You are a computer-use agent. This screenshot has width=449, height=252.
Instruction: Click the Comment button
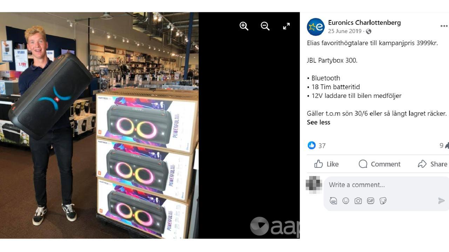tap(380, 164)
